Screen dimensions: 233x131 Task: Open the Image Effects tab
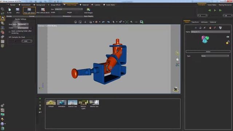pos(54,5)
